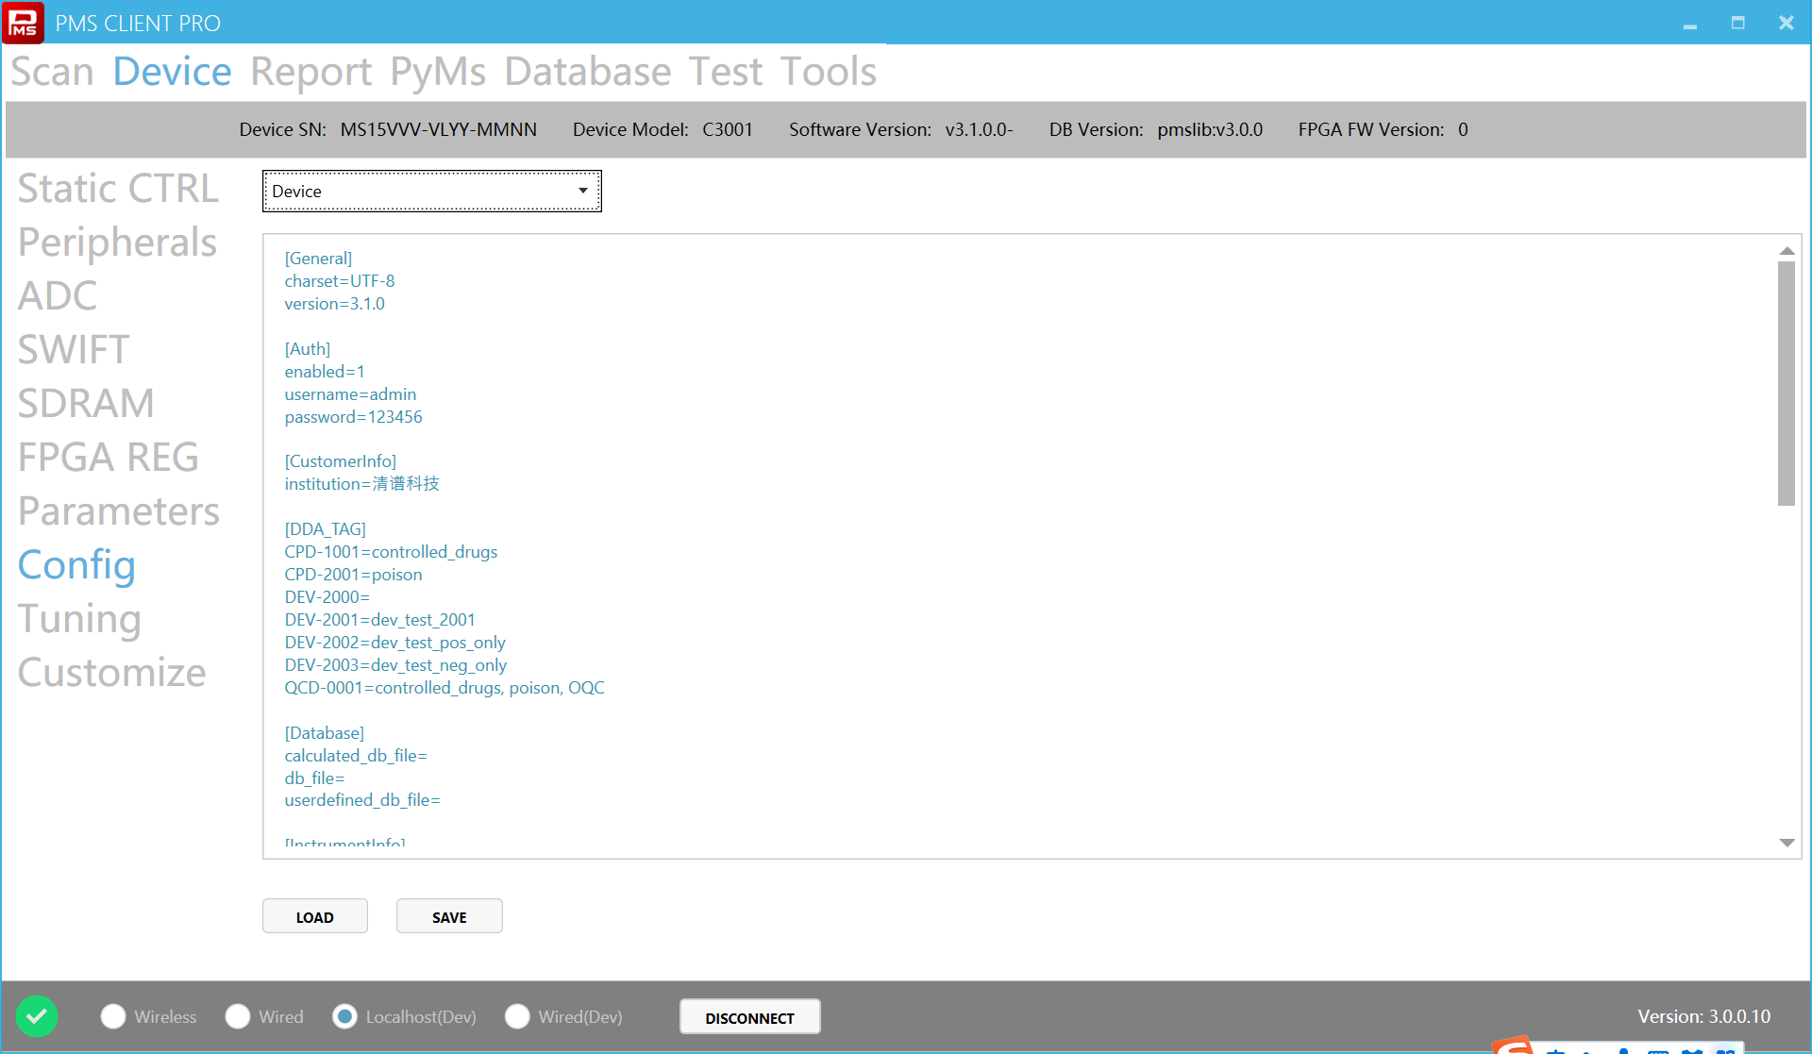Open the Device config dropdown
The width and height of the screenshot is (1812, 1054).
click(431, 192)
